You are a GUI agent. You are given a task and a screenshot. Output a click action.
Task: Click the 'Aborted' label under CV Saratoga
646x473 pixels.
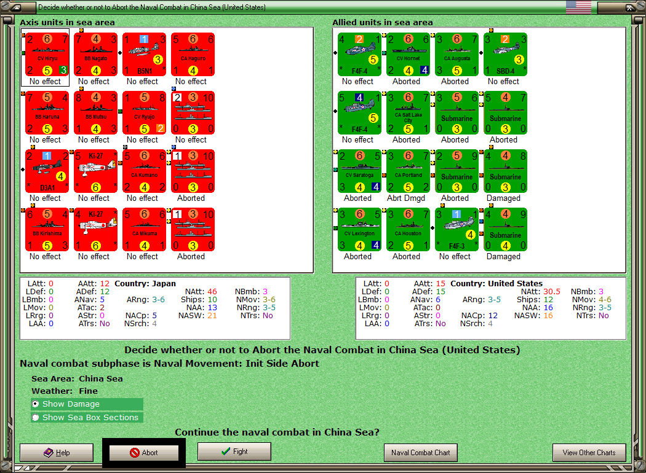(x=357, y=198)
